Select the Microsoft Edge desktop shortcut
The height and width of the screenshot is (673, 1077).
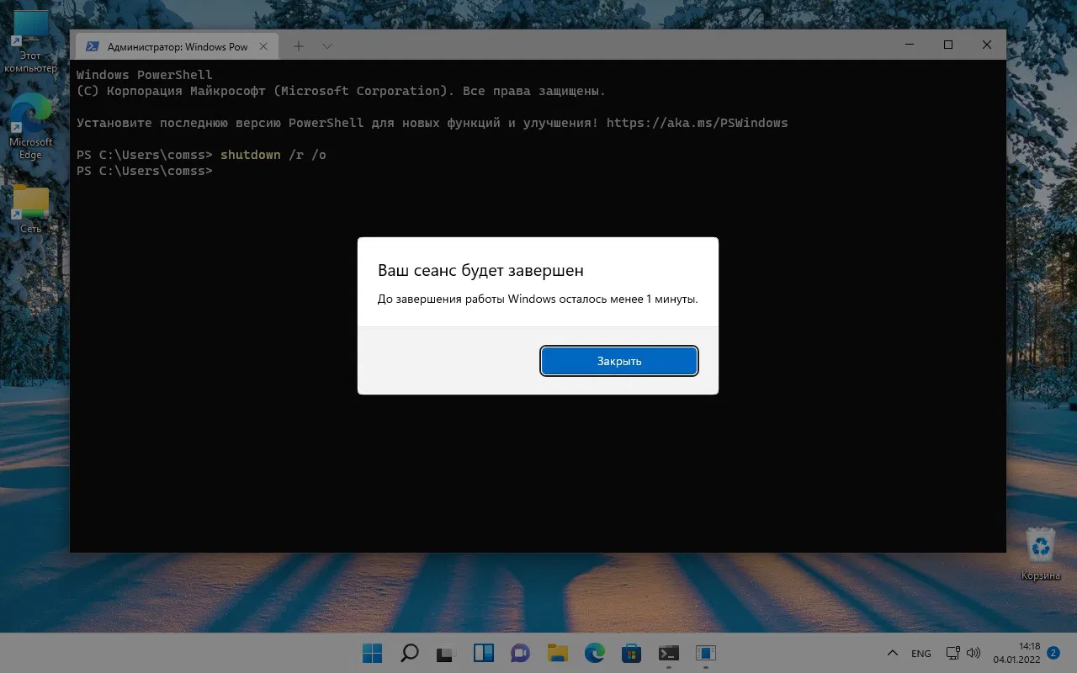pyautogui.click(x=30, y=126)
